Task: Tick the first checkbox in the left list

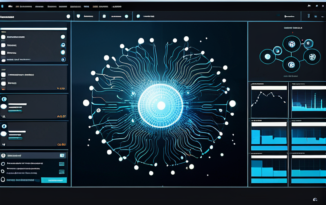Action: [3, 37]
